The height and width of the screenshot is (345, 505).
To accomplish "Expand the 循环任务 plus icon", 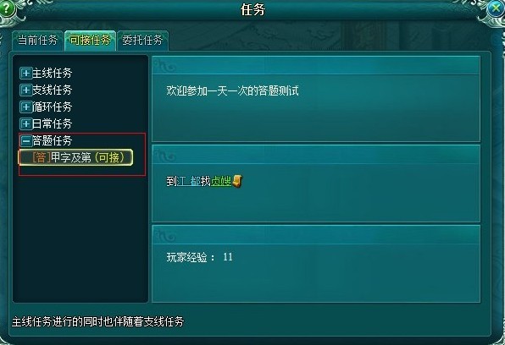I will tap(25, 107).
